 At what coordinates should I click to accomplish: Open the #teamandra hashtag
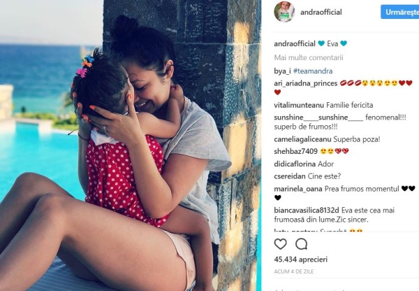point(313,71)
